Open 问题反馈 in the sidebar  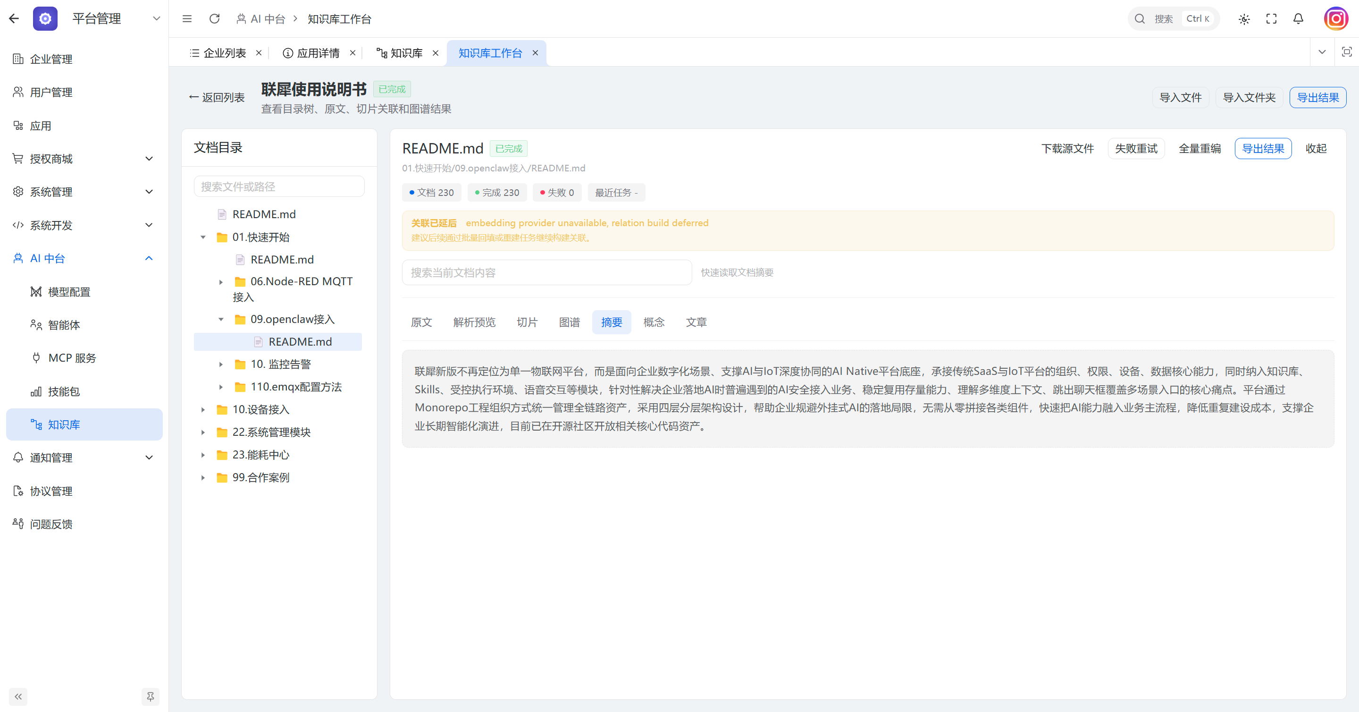84,524
